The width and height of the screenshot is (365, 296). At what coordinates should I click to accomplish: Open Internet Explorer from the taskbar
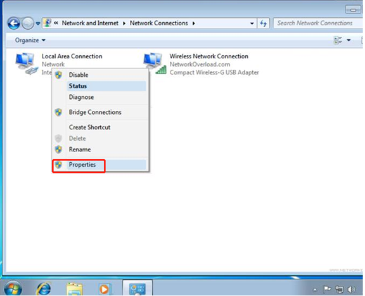pos(44,288)
